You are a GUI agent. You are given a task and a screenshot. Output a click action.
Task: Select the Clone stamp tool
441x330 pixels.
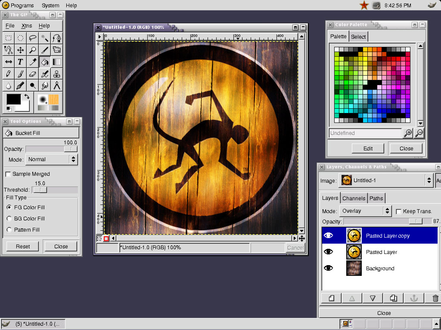click(56, 74)
